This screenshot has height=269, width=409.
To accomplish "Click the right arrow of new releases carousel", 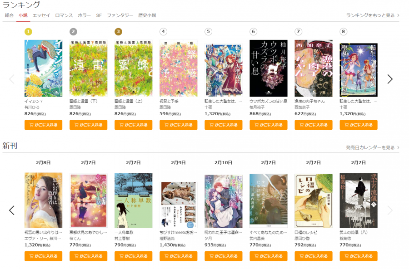I will tap(390, 210).
